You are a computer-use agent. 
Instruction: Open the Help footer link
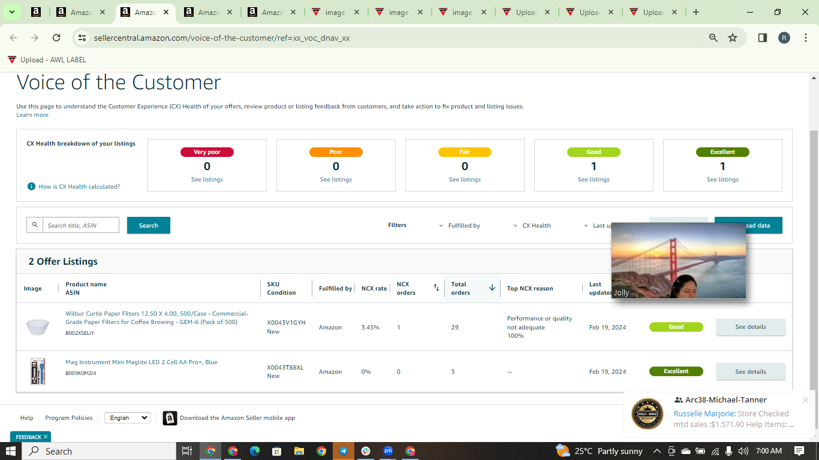27,418
